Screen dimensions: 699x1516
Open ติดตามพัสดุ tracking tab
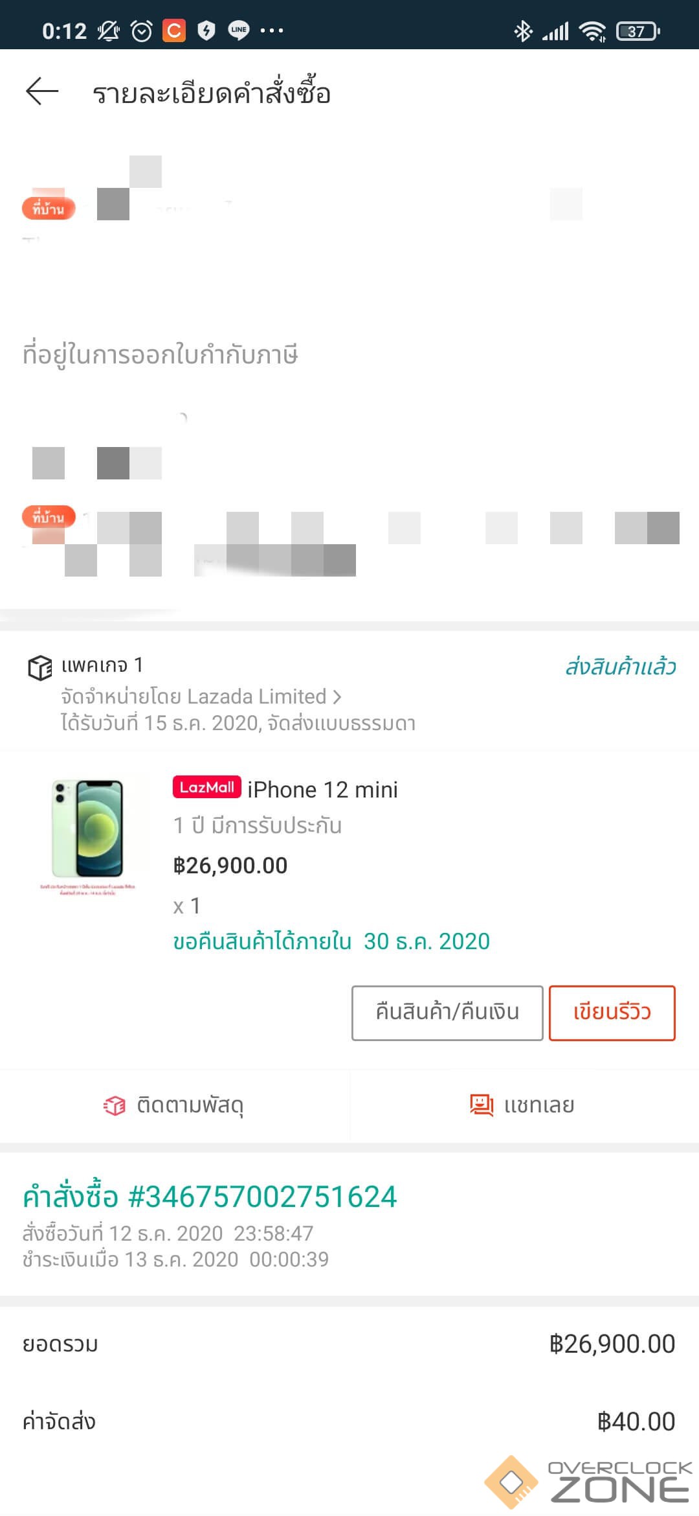[175, 1105]
